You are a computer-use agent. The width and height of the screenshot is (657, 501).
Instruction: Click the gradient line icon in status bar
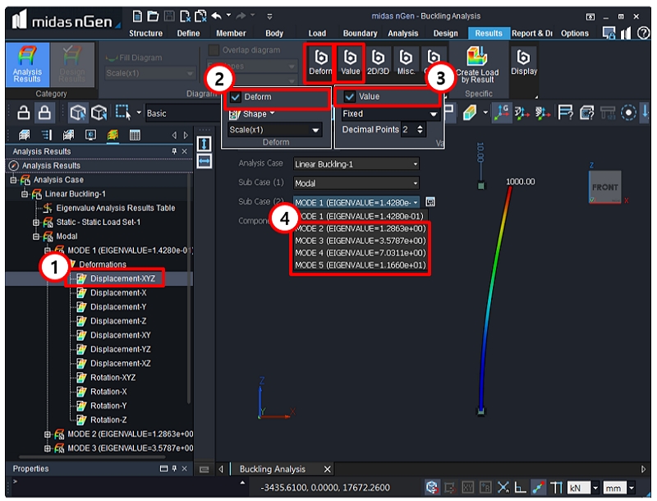point(539,487)
